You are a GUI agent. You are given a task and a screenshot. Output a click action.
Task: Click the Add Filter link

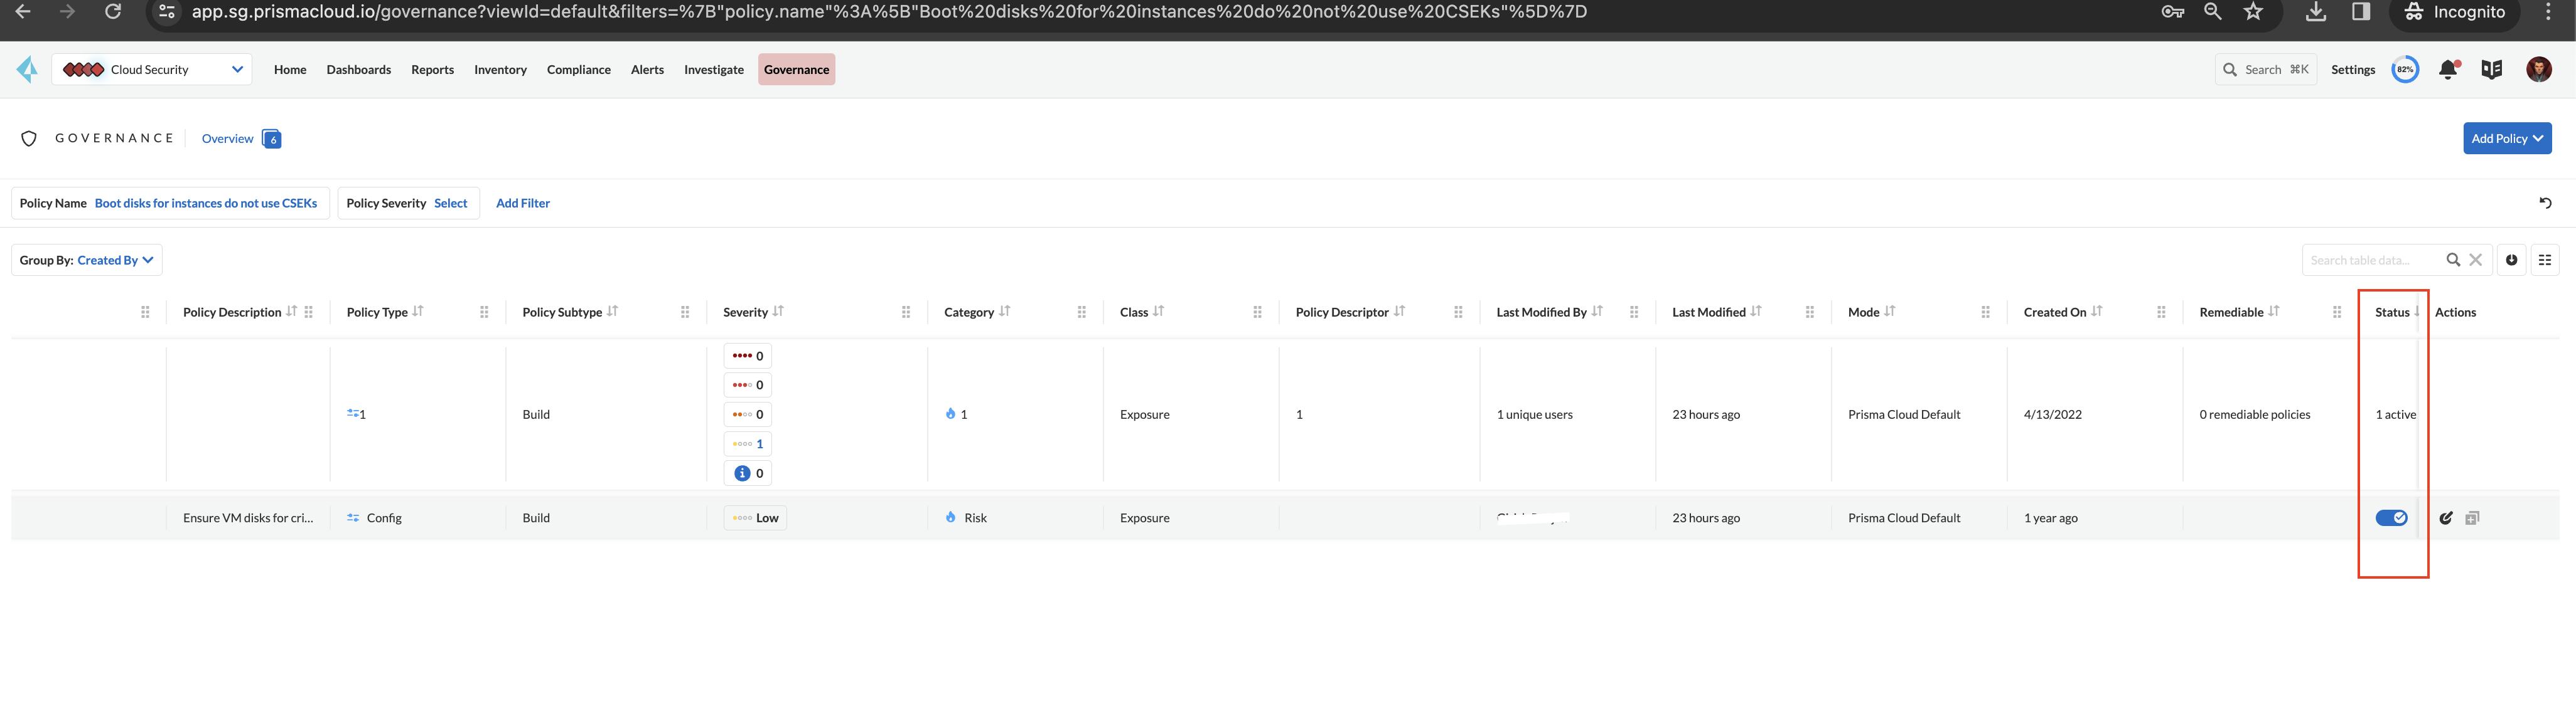point(523,203)
